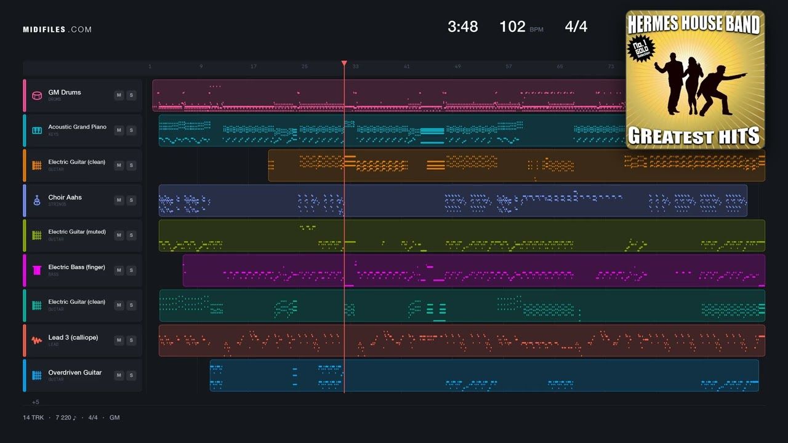Click the Electric Bass (finger) icon
The width and height of the screenshot is (788, 443).
[37, 270]
